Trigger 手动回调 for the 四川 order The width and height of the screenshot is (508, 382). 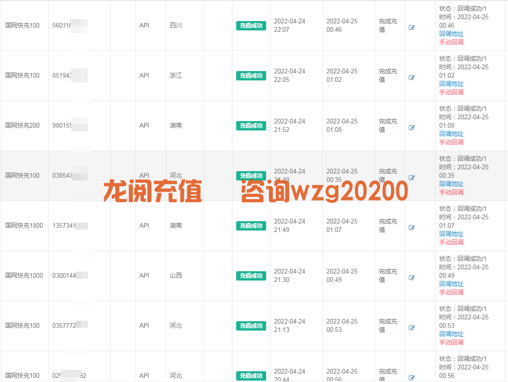pos(451,42)
